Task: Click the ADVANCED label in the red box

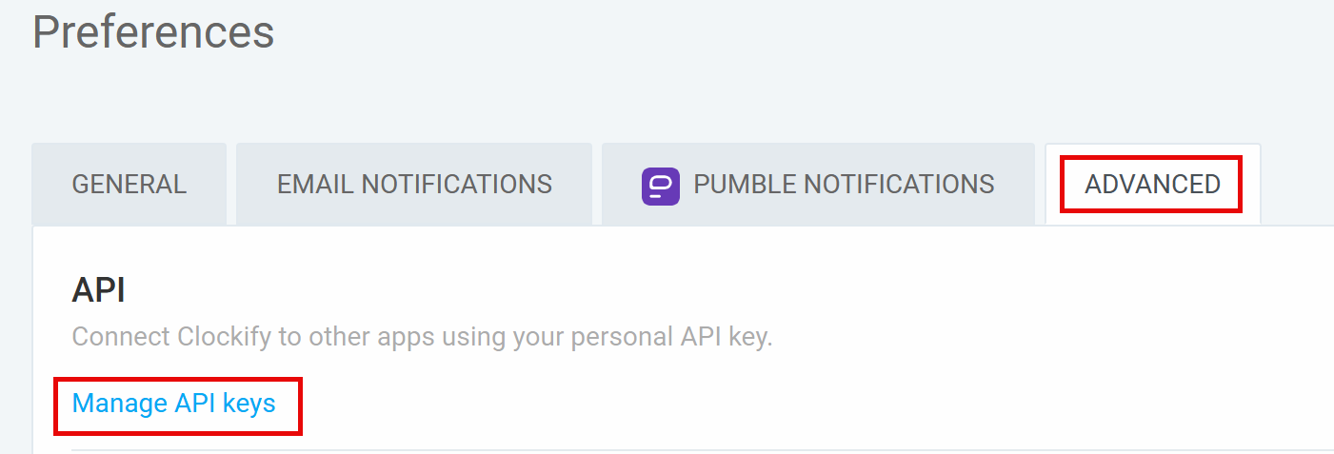Action: pos(1152,185)
